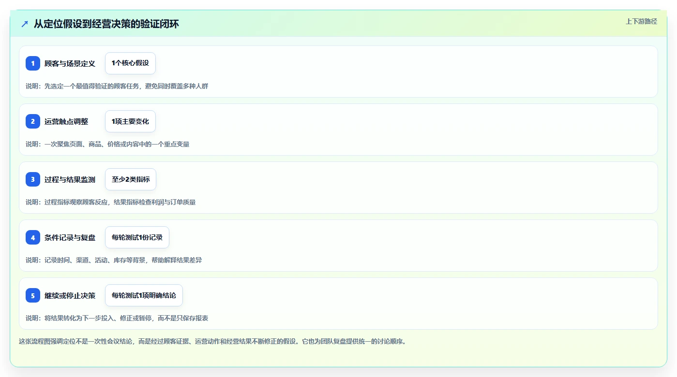Click the note starting 说明：先选定一个最值得验证
This screenshot has height=377, width=677.
(117, 86)
